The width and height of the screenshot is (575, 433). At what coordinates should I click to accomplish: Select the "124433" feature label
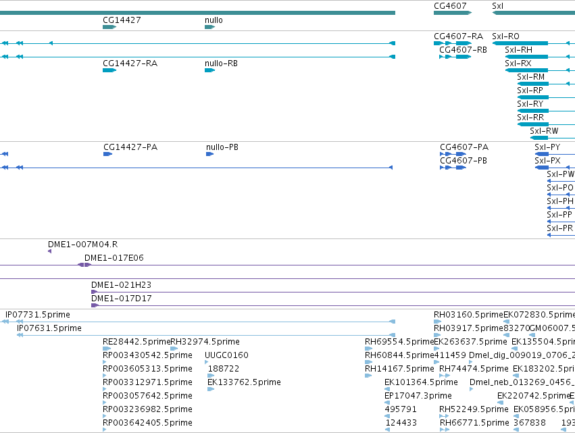pyautogui.click(x=401, y=423)
